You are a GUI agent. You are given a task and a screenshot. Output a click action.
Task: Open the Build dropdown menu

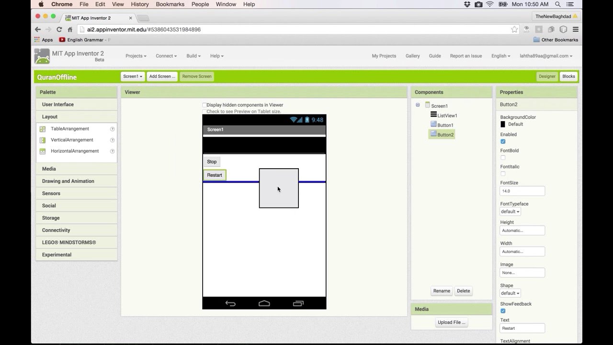pyautogui.click(x=193, y=56)
